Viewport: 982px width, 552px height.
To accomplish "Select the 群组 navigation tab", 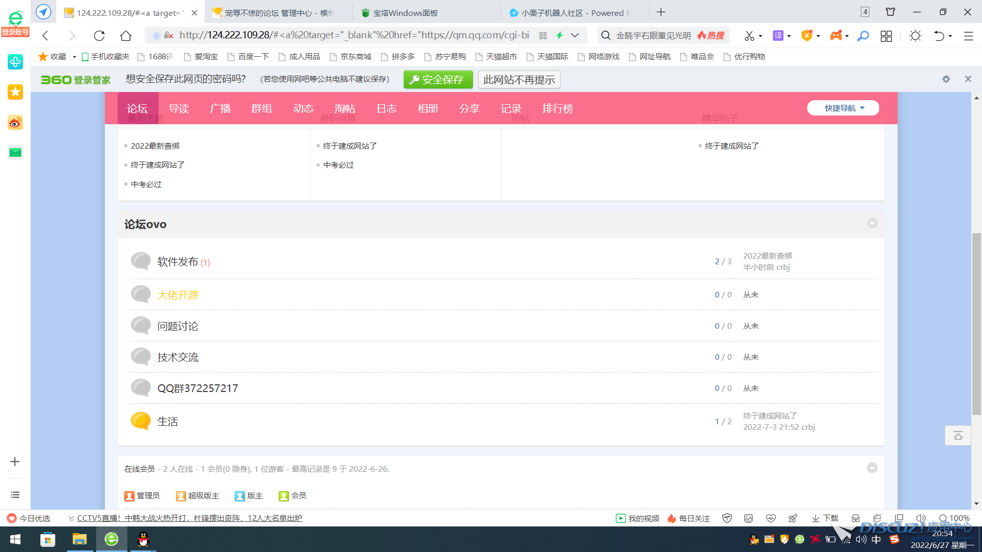I will (x=261, y=108).
